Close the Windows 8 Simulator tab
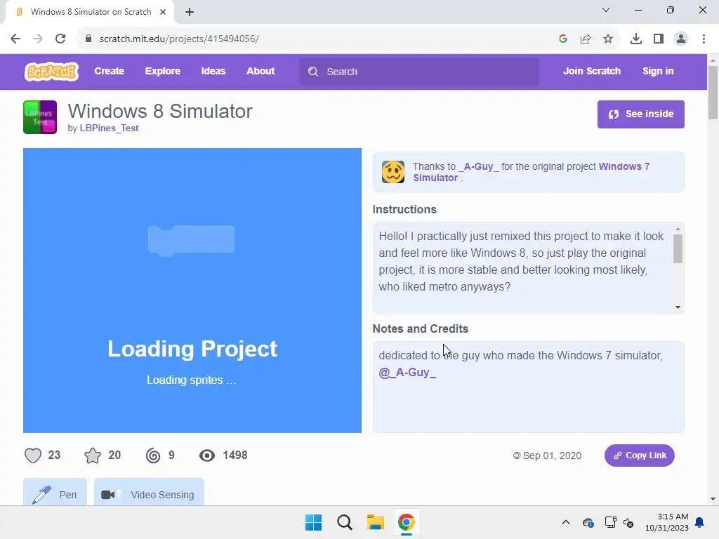 163,12
